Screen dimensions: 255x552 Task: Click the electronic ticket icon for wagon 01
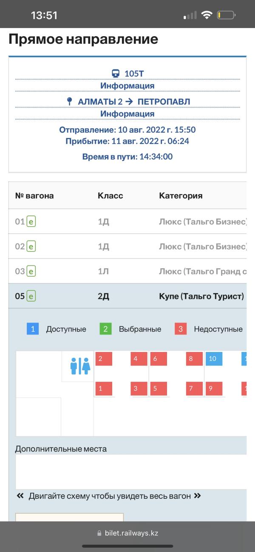coord(31,221)
